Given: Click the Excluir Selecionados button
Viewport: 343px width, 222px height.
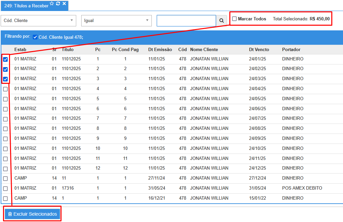Looking at the screenshot, I should pos(32,214).
